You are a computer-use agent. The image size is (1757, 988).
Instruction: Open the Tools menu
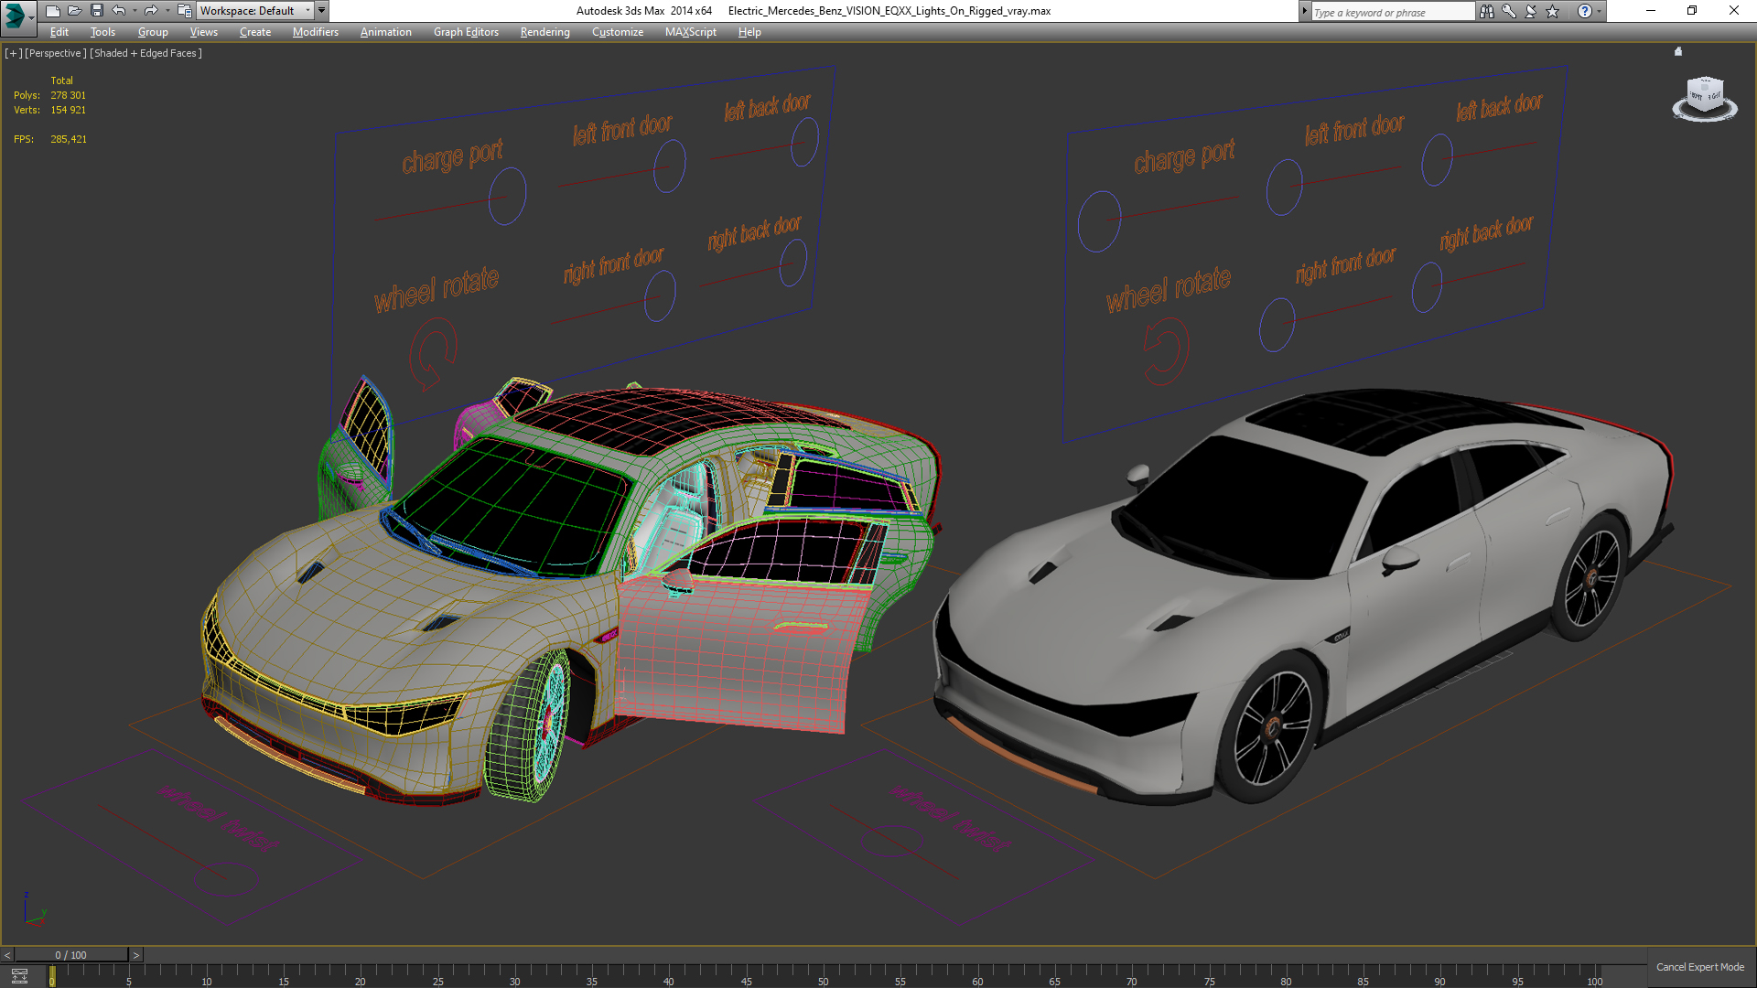[102, 32]
